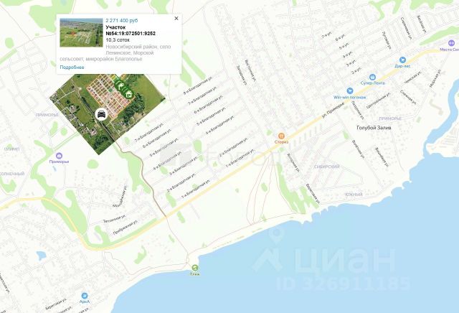The height and width of the screenshot is (313, 459).
Task: Close the plot info popup
Action: pyautogui.click(x=176, y=18)
